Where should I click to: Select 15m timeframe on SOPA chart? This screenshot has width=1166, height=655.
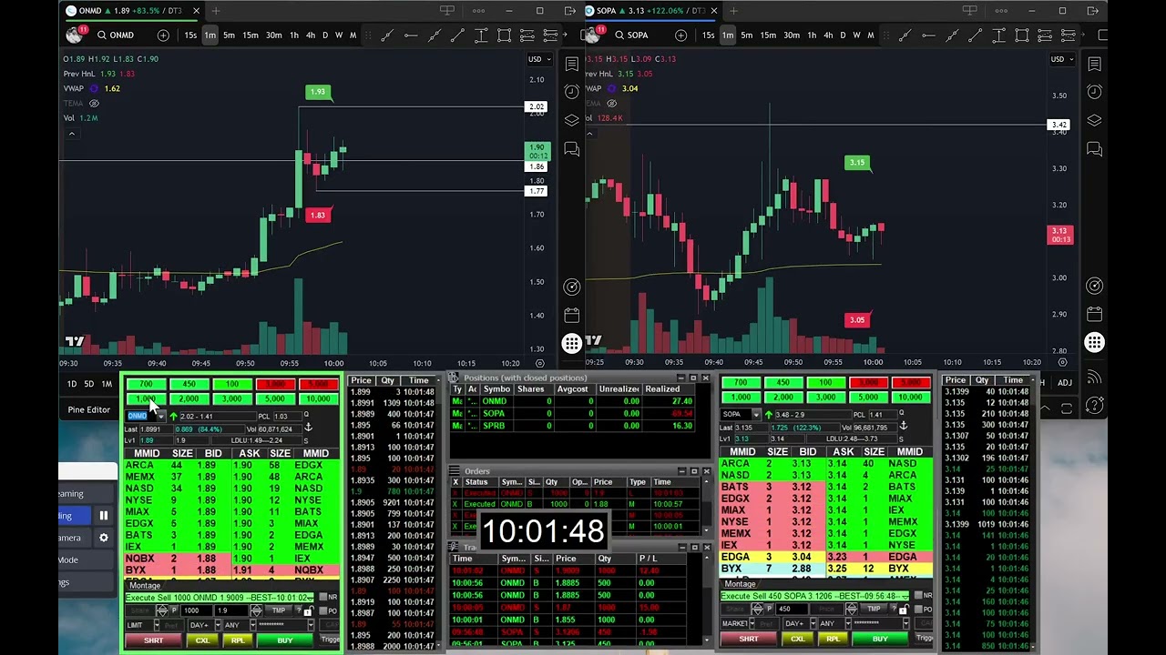coord(768,35)
